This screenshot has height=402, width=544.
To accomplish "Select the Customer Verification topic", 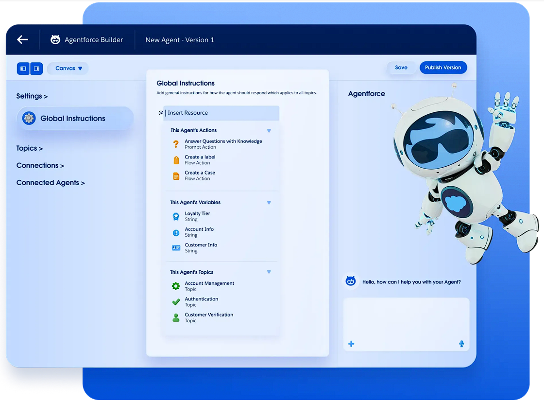I will (209, 317).
